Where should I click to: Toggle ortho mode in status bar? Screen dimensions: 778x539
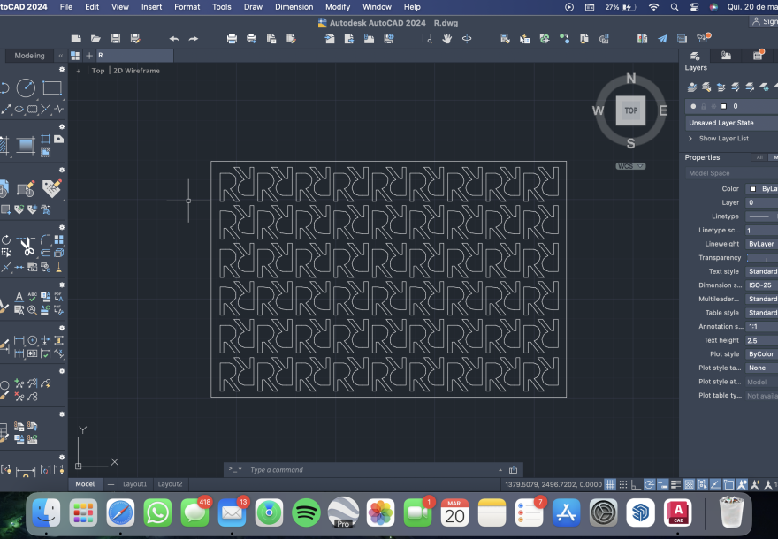click(636, 484)
